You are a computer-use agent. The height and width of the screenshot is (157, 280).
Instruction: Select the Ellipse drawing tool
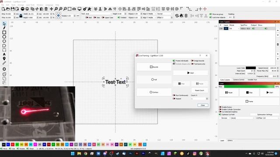pos(4,37)
